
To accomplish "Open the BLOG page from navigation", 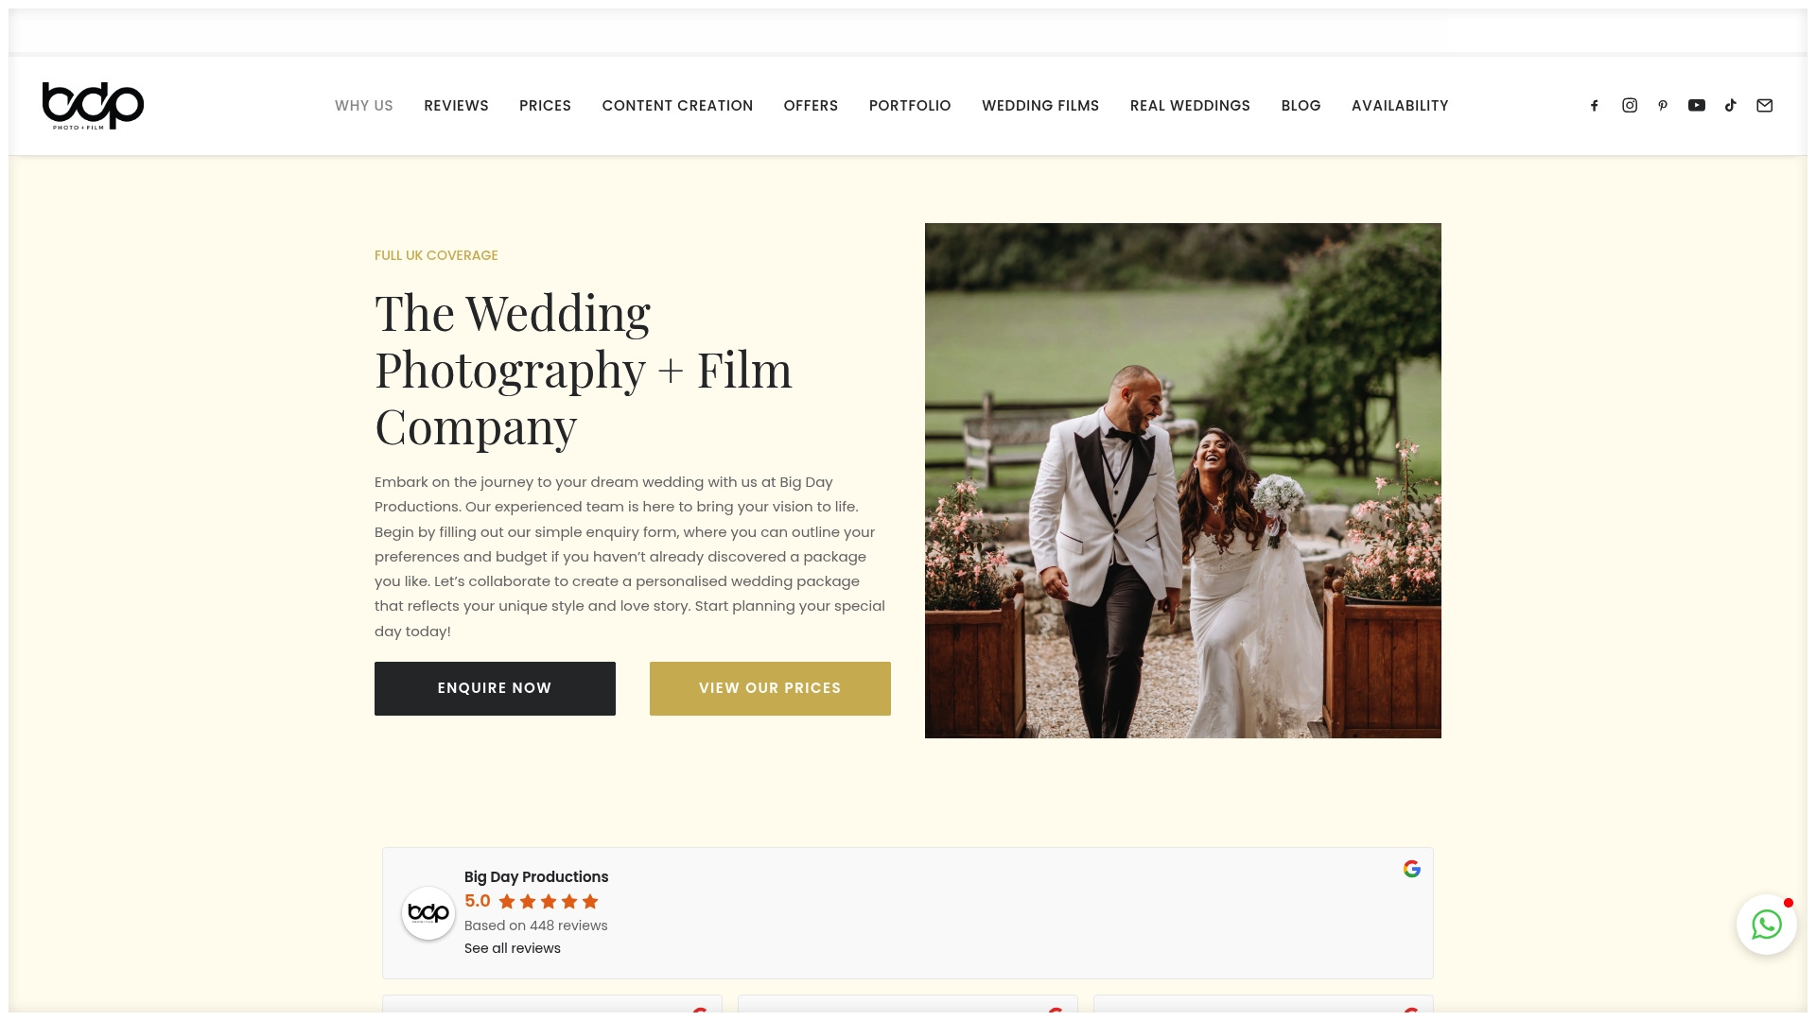I will pyautogui.click(x=1301, y=105).
